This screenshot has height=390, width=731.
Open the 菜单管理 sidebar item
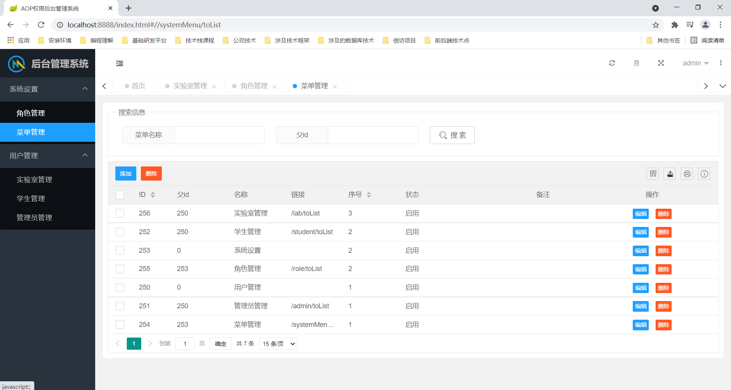click(48, 132)
